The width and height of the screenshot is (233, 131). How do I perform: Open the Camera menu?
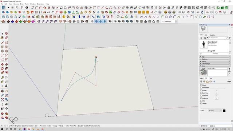pos(16,4)
